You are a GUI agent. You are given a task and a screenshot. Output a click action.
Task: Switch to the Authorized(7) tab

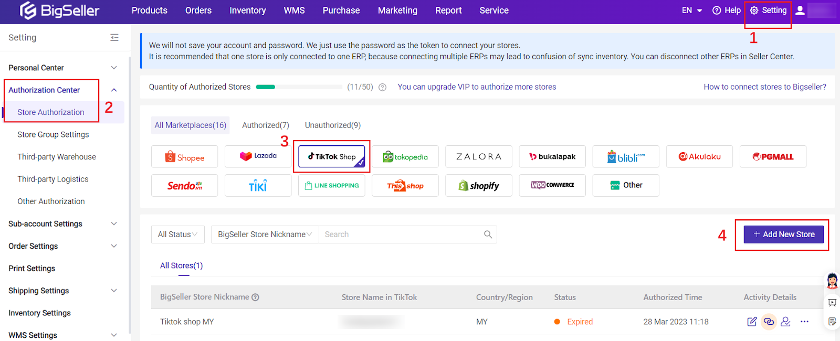(x=265, y=125)
